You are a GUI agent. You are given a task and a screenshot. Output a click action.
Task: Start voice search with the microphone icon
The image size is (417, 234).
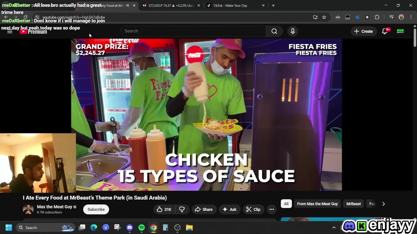(293, 31)
